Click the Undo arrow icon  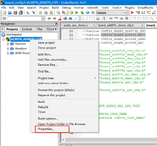[28, 13]
